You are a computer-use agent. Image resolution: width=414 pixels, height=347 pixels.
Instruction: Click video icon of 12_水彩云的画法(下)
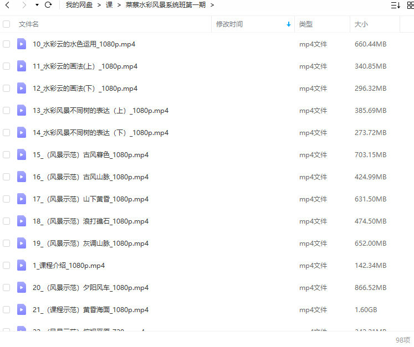22,88
